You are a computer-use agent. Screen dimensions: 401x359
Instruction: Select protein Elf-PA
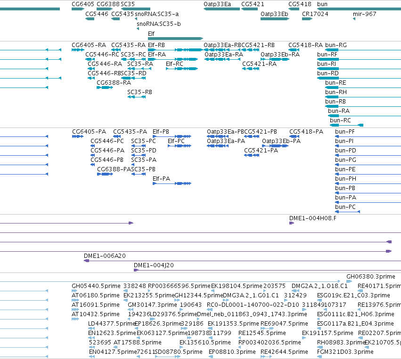point(172,183)
